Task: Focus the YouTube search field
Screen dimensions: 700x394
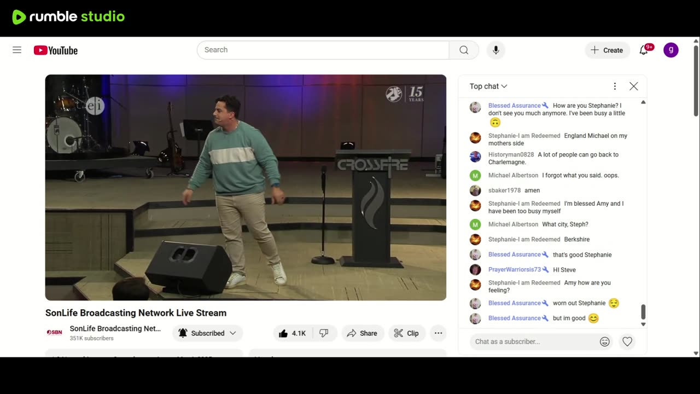Action: [x=323, y=50]
